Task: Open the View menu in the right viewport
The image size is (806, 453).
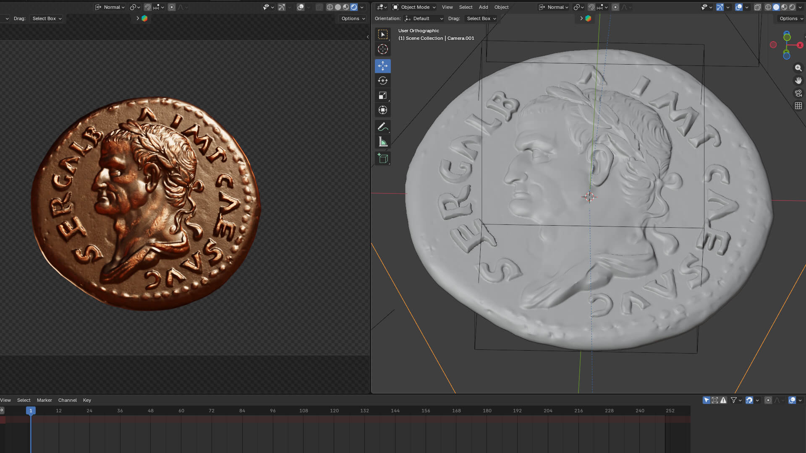Action: tap(447, 7)
